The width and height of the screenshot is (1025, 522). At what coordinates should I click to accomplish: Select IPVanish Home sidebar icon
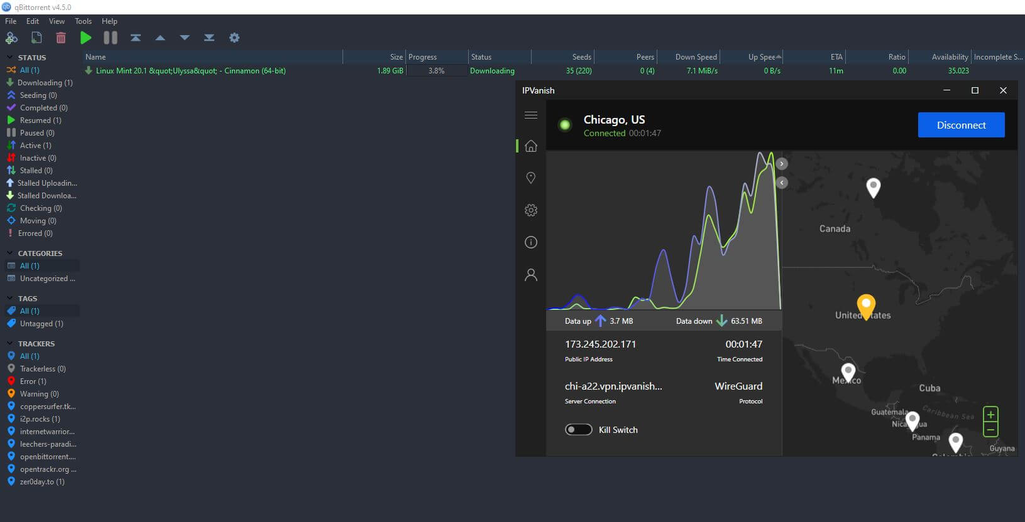pos(531,146)
